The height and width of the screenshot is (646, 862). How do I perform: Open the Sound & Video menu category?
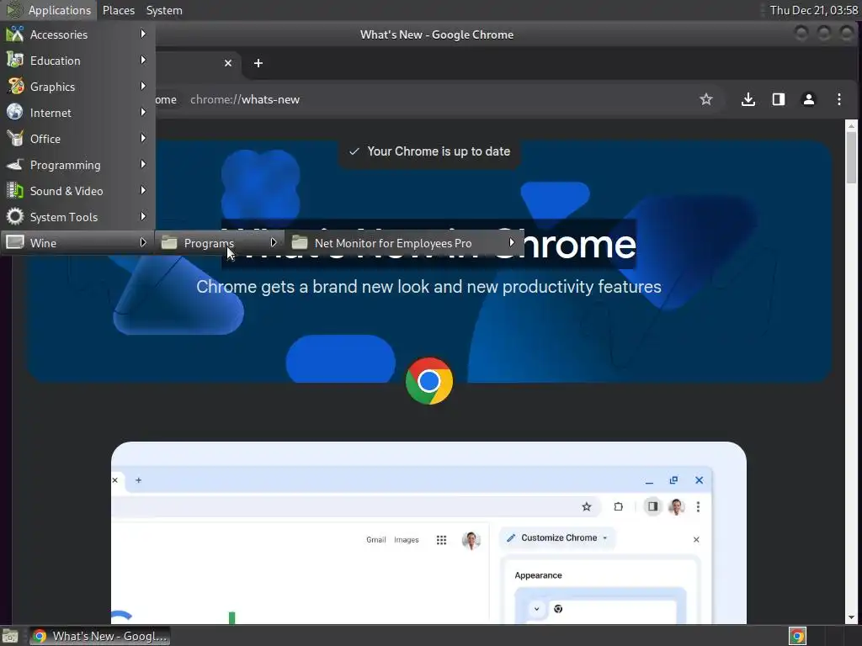[x=77, y=191]
